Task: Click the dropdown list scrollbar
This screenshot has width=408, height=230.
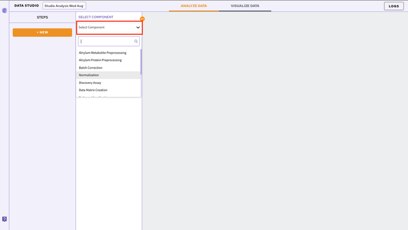Action: click(141, 62)
